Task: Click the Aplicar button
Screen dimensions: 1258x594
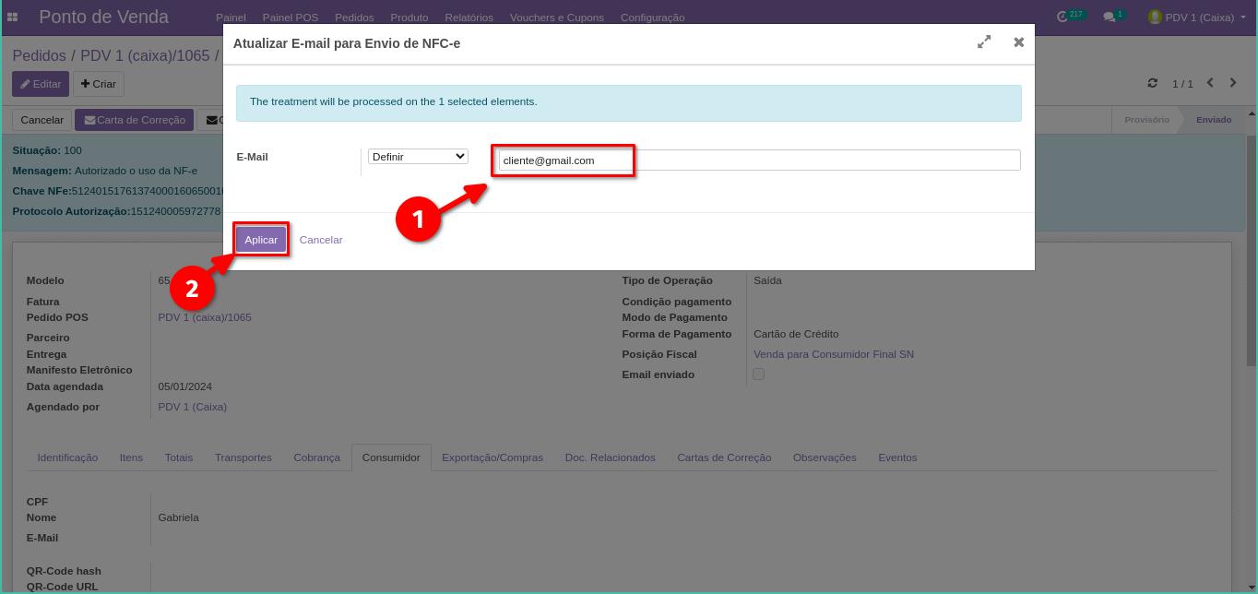Action: pos(261,240)
